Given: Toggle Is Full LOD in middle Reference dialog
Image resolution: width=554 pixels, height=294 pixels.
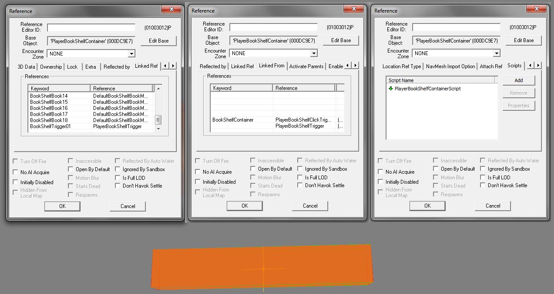Looking at the screenshot, I should coord(300,177).
